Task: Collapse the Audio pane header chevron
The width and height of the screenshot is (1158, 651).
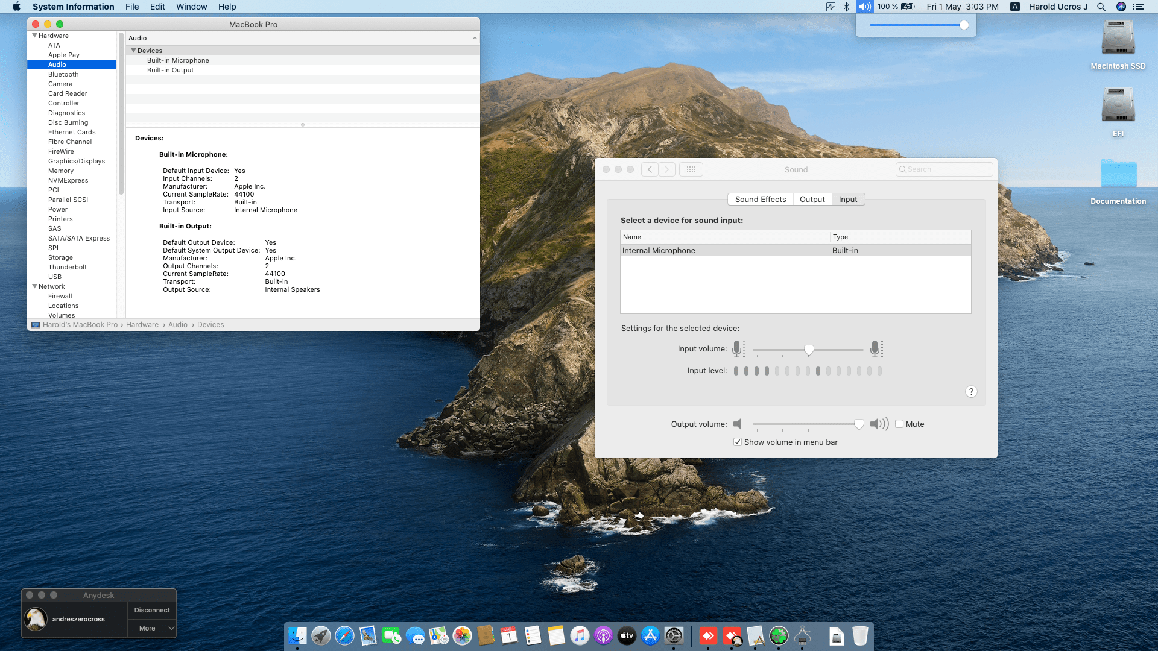Action: click(x=475, y=38)
